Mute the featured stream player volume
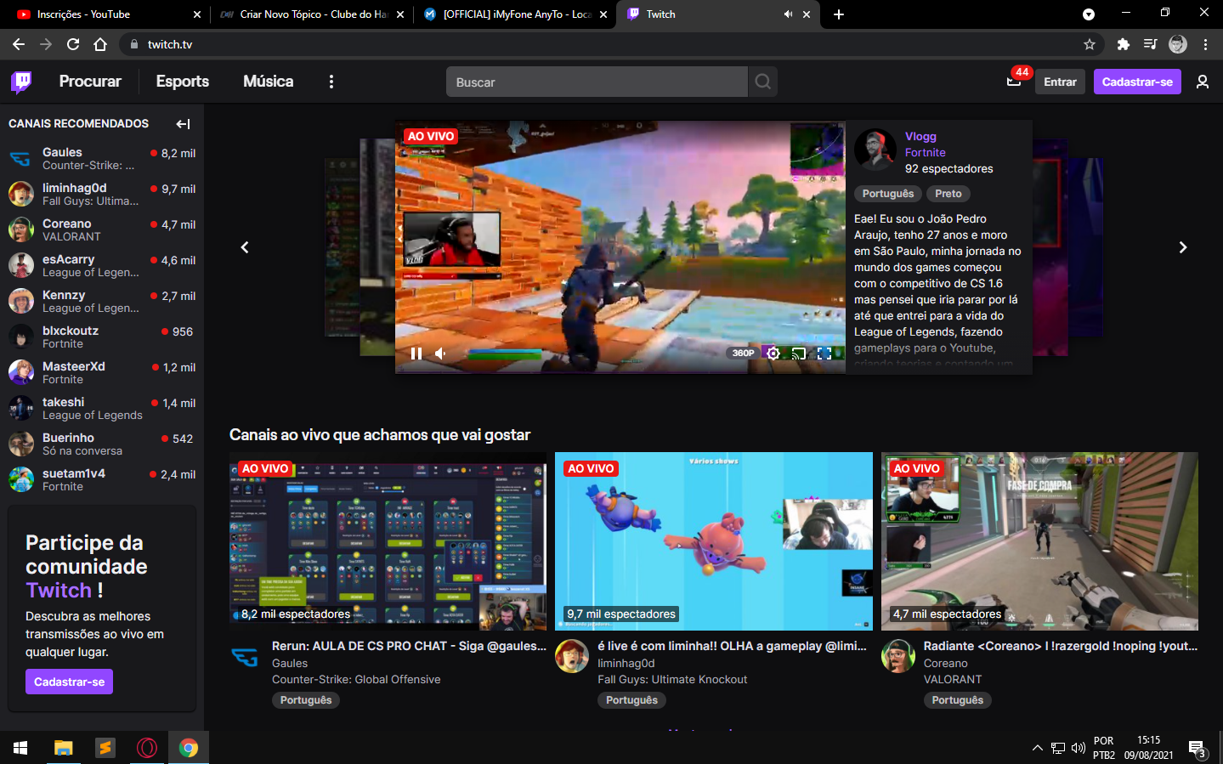The width and height of the screenshot is (1223, 764). (x=440, y=354)
